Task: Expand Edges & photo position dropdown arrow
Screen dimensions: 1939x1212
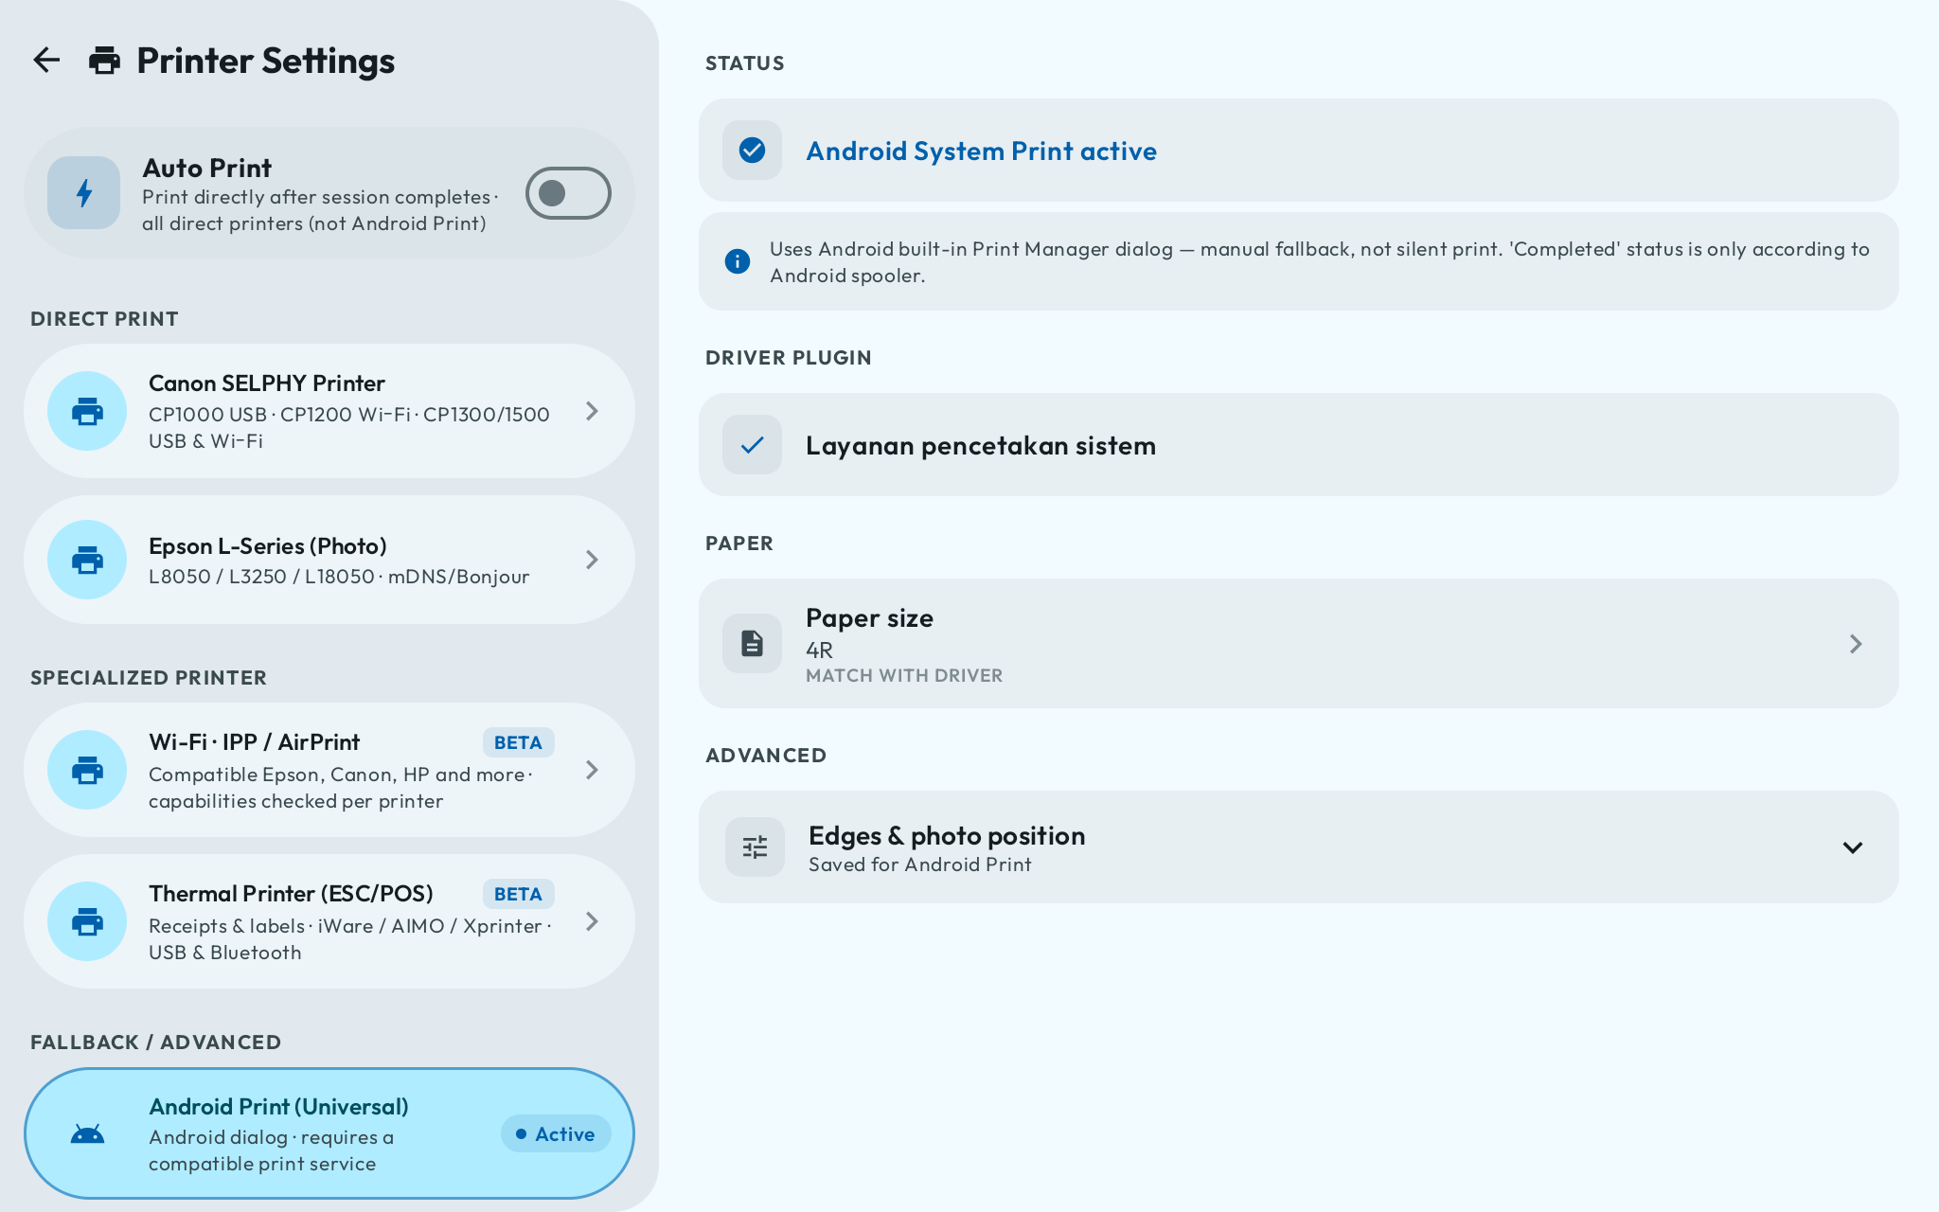Action: 1853,847
